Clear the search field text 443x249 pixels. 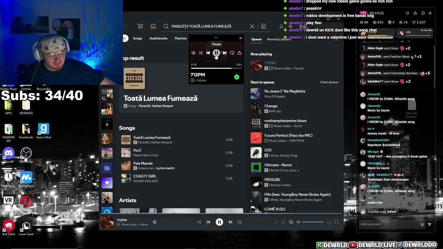pyautogui.click(x=252, y=26)
